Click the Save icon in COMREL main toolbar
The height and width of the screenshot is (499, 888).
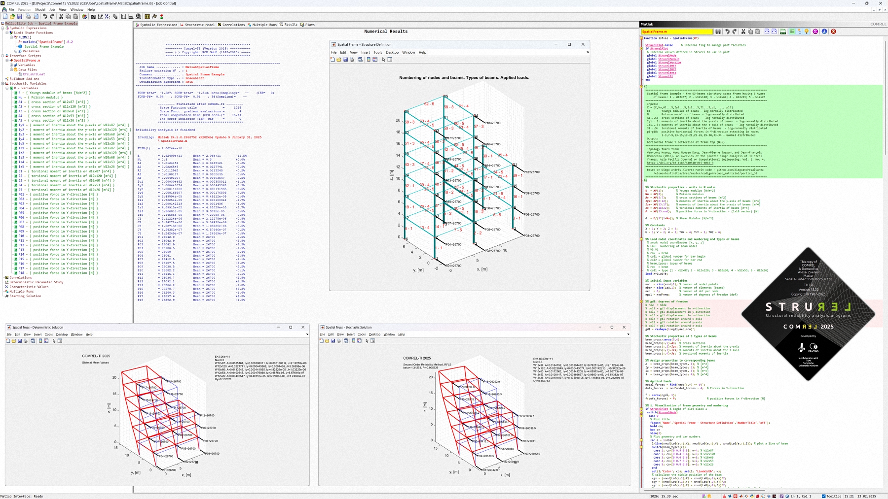(x=20, y=16)
